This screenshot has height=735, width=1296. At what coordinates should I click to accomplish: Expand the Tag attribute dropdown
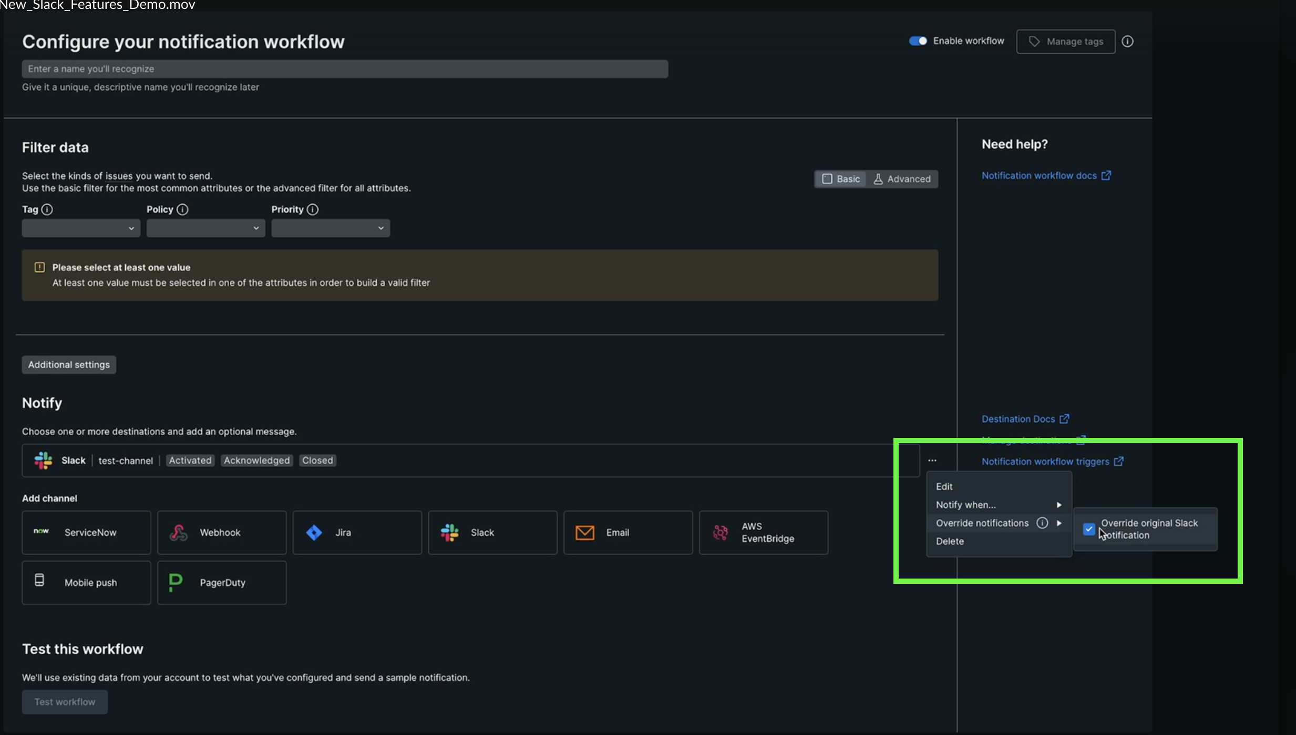pyautogui.click(x=80, y=228)
